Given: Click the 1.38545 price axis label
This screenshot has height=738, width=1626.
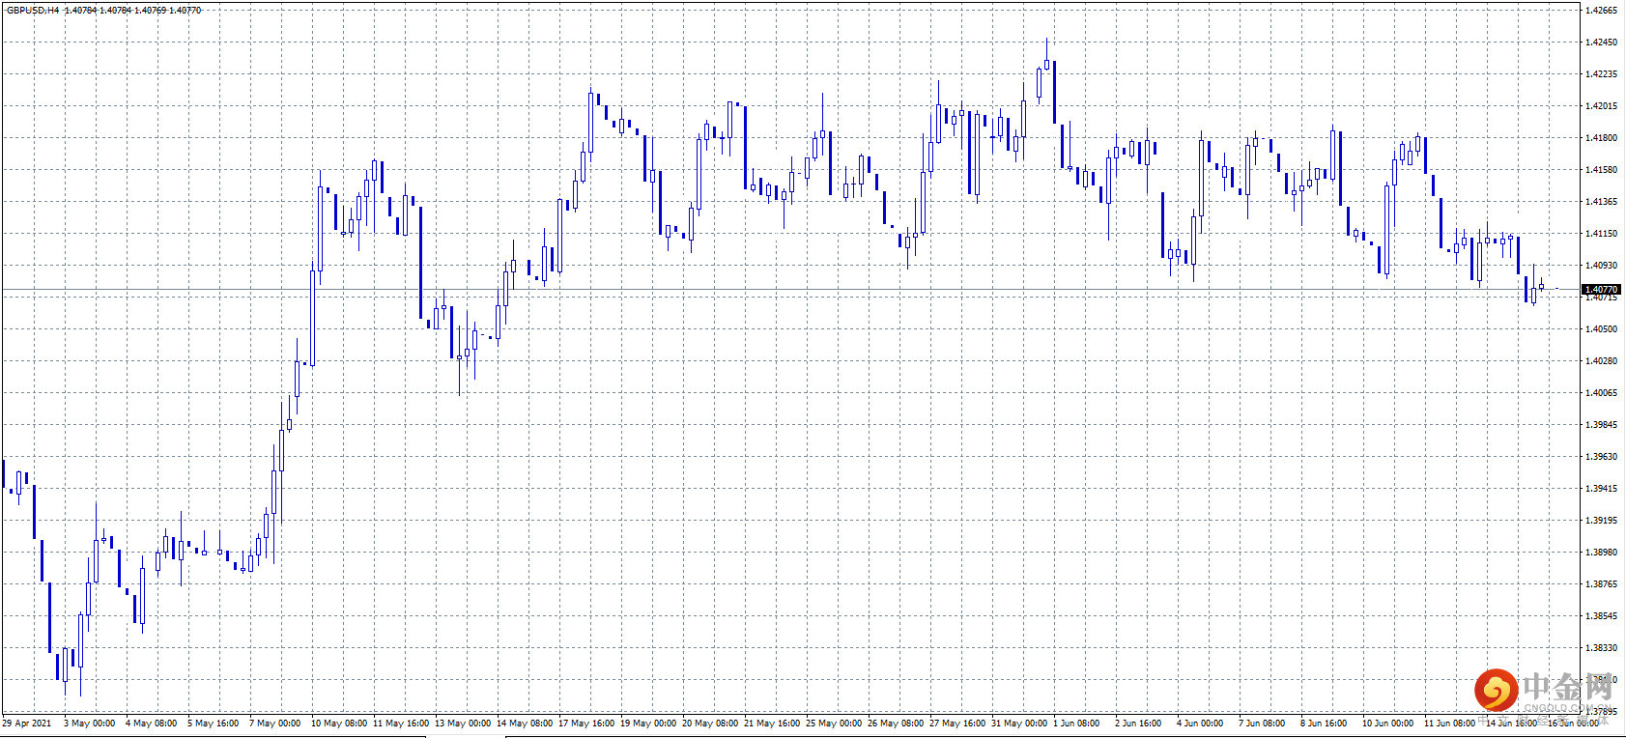Looking at the screenshot, I should pyautogui.click(x=1601, y=616).
